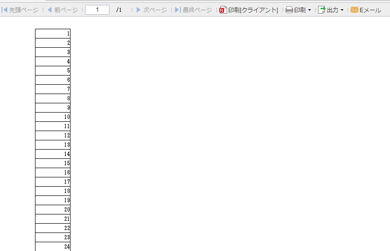390x251 pixels.
Task: Click the red 印刷[クライアント] client print icon
Action: point(223,10)
